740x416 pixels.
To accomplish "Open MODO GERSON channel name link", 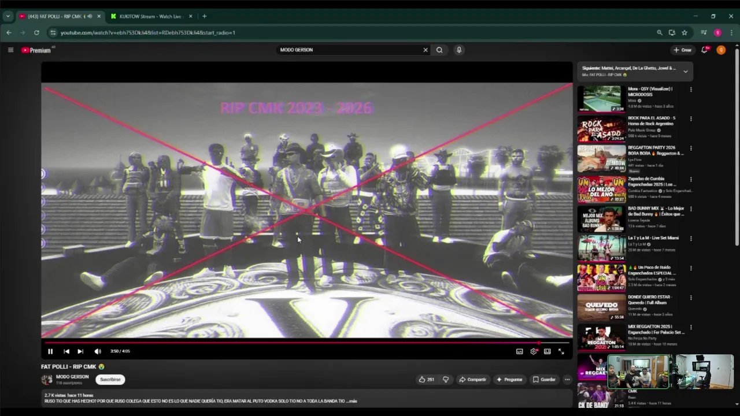I will click(72, 377).
